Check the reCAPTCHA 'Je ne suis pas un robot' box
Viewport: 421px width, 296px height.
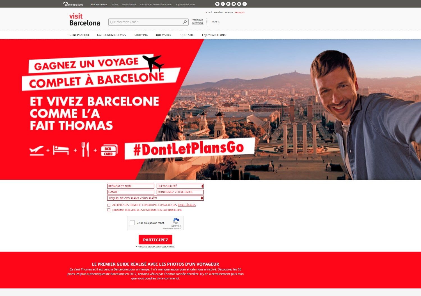(x=132, y=223)
